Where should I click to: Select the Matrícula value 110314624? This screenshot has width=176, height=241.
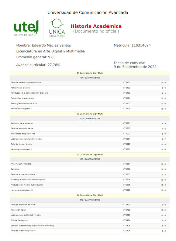click(141, 45)
